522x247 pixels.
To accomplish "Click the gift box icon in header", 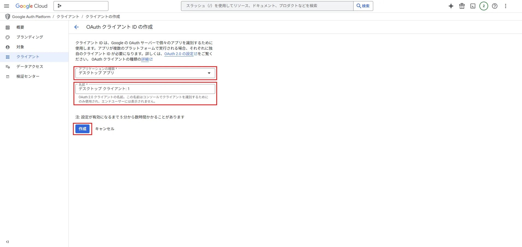I will [x=462, y=6].
